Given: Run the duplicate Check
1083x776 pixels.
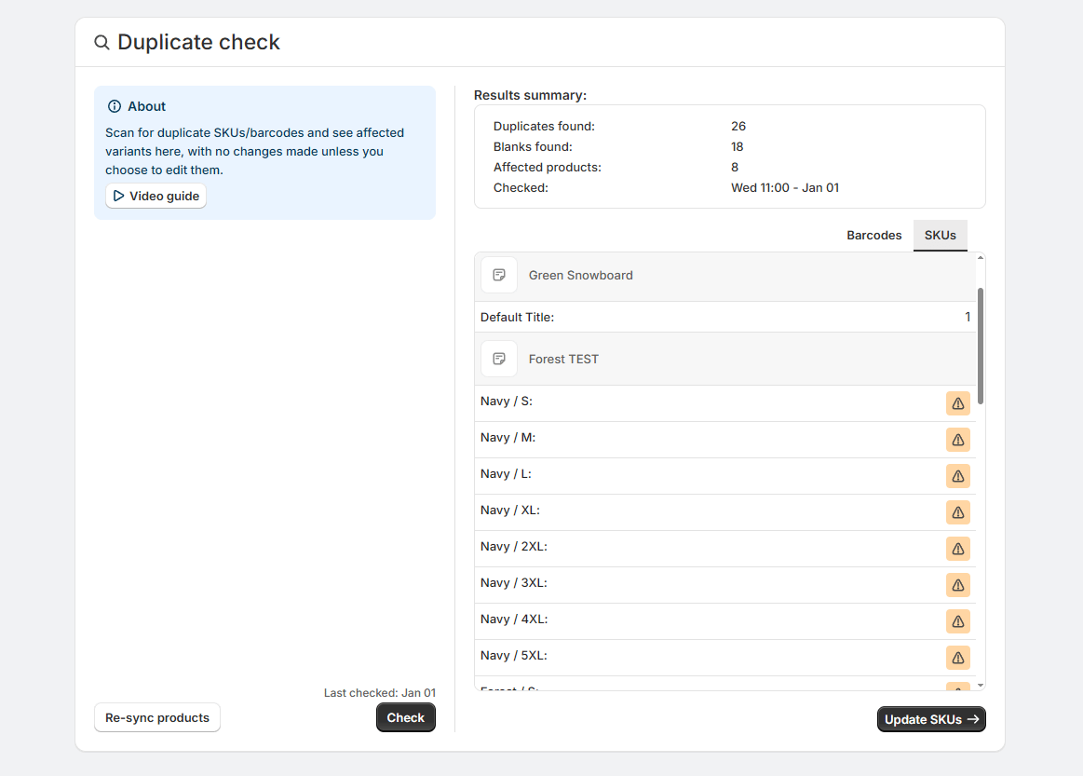Looking at the screenshot, I should coord(405,718).
